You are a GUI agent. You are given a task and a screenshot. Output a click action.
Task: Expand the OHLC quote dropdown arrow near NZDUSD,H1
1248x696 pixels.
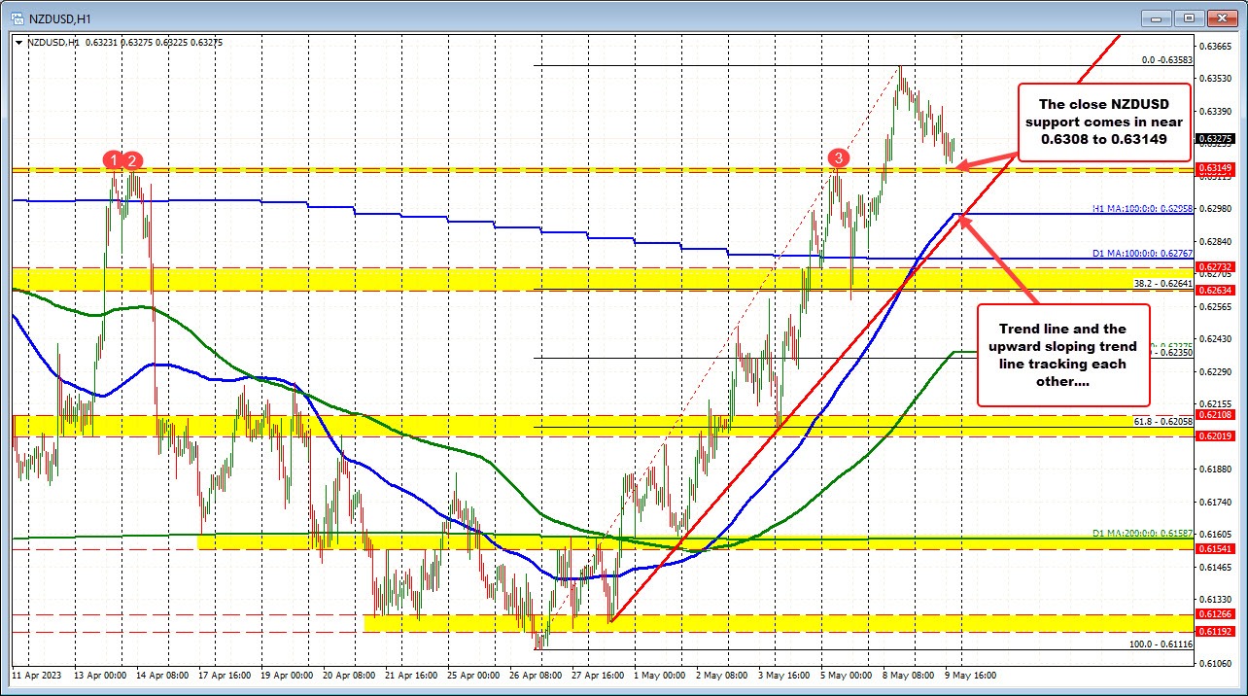[17, 42]
